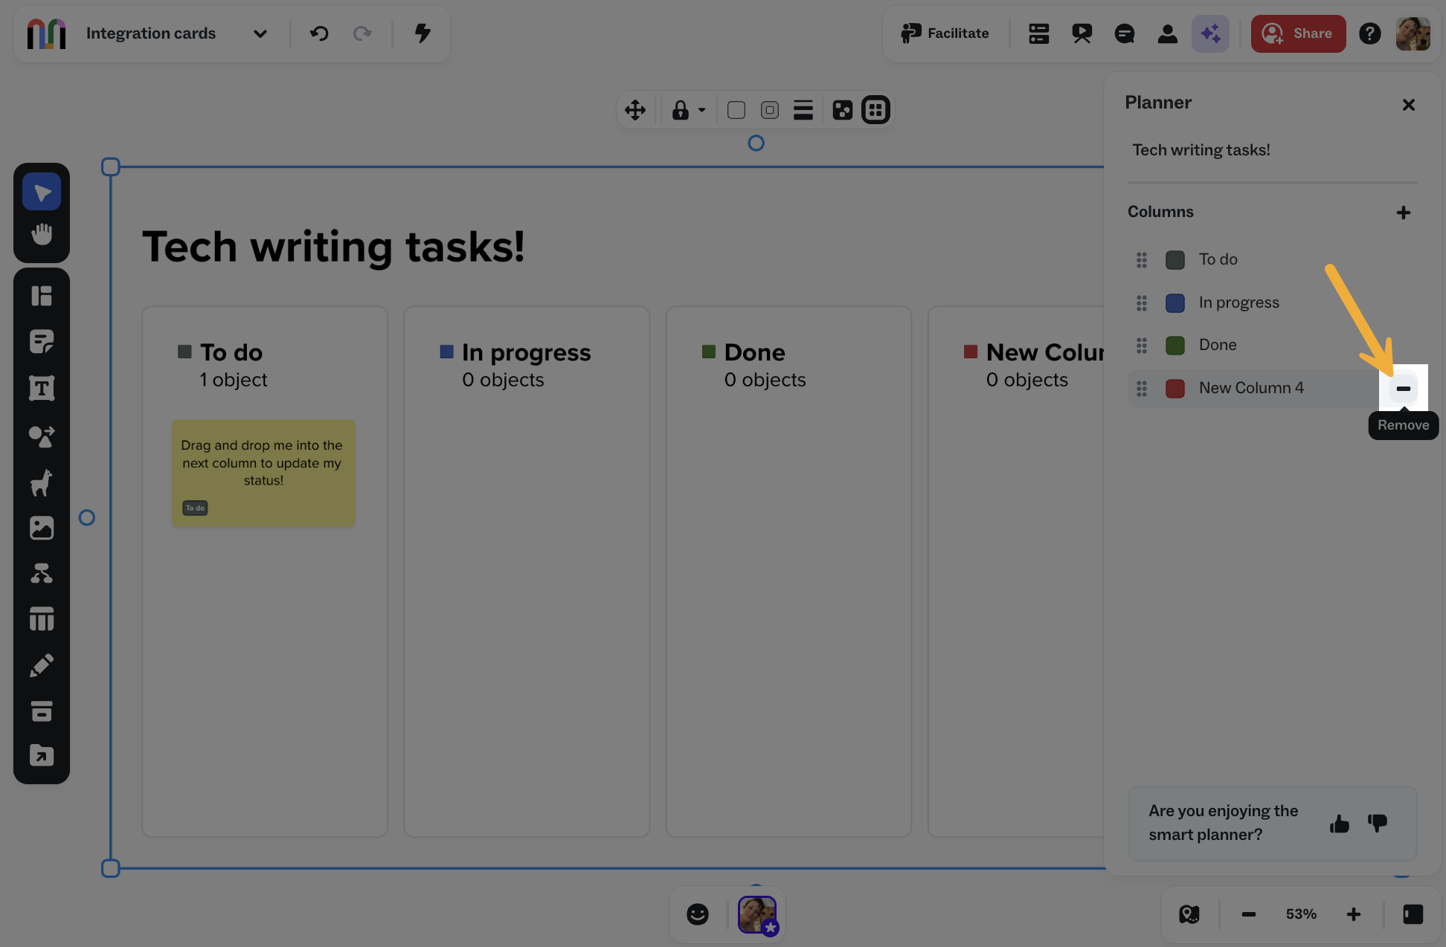Image resolution: width=1446 pixels, height=947 pixels.
Task: Select the grid layout toolbar option
Action: tap(875, 110)
